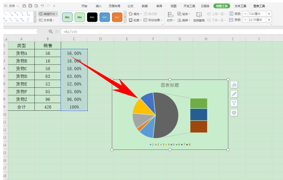The width and height of the screenshot is (283, 180).
Task: Open the 选择窗格 selection pane
Action: [x=199, y=17]
